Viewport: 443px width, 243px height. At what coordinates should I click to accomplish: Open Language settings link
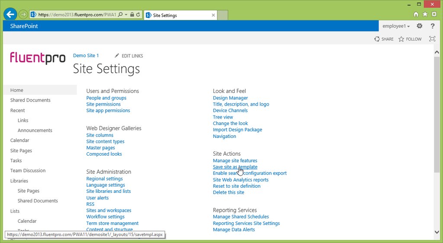pyautogui.click(x=106, y=185)
